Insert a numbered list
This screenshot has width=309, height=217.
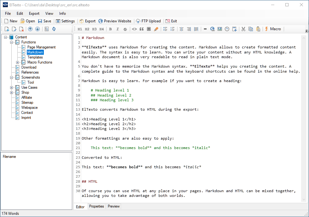(x=172, y=29)
